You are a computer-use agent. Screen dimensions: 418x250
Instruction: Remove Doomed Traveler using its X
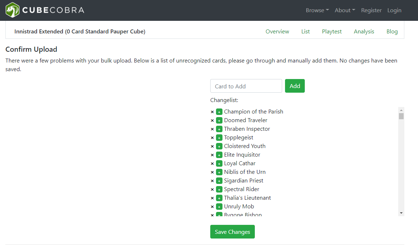(212, 120)
